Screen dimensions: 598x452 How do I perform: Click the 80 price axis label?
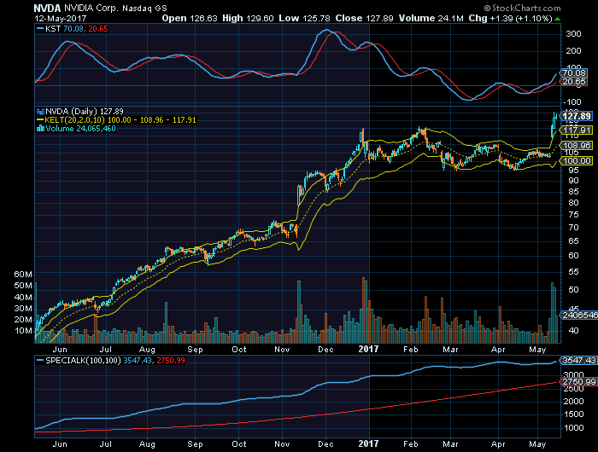(x=573, y=203)
